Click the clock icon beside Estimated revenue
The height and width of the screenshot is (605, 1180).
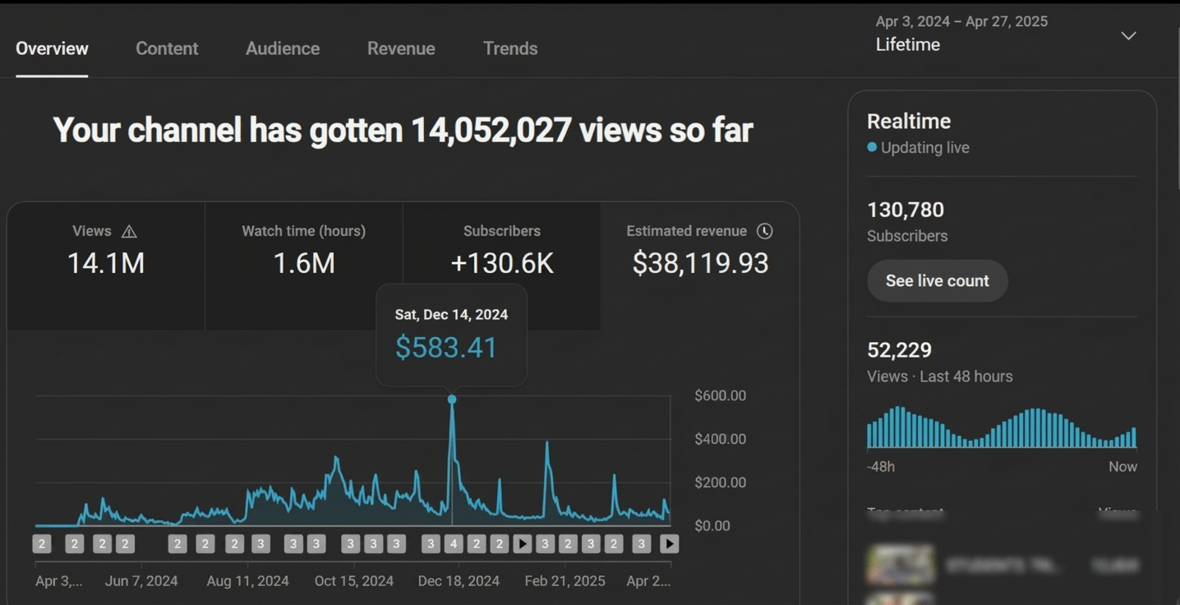[x=764, y=231]
